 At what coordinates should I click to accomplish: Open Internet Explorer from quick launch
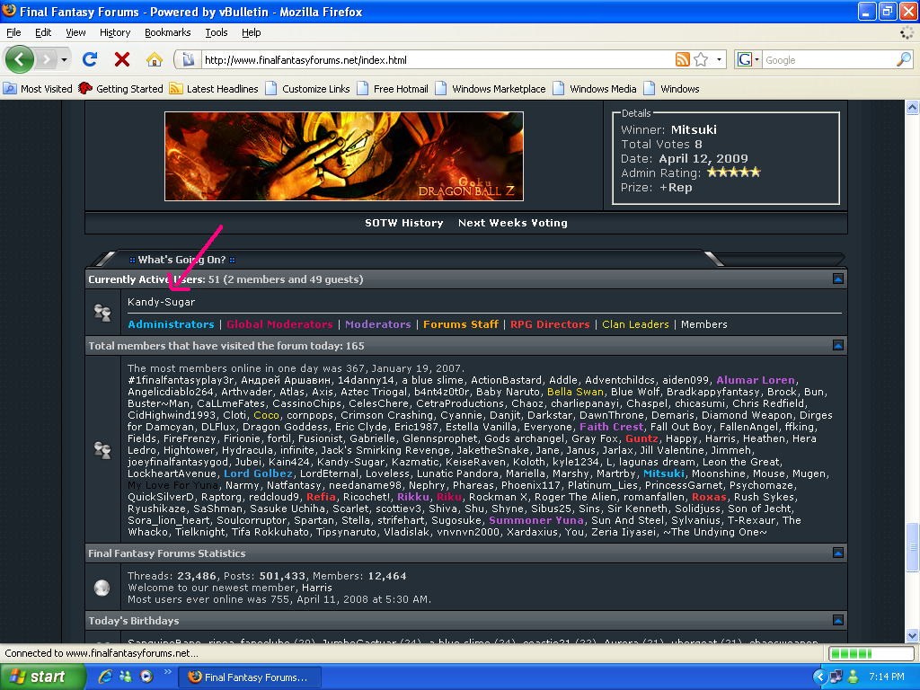106,677
